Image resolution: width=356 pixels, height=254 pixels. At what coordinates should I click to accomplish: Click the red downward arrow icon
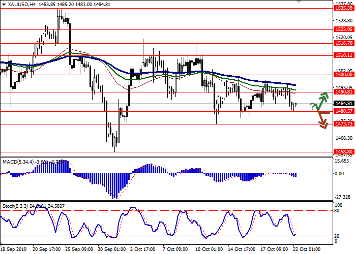pos(322,120)
